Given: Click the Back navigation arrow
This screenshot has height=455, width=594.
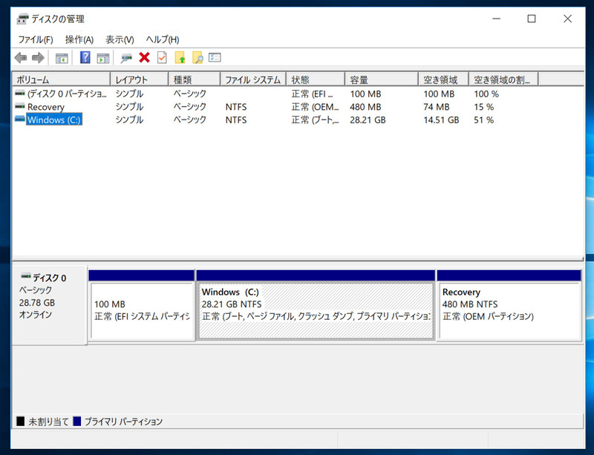Looking at the screenshot, I should click(x=20, y=58).
